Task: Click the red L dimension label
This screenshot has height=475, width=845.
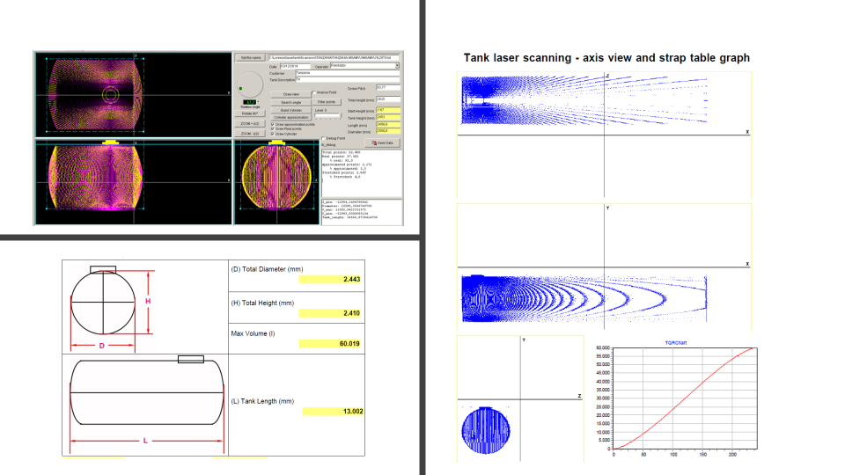Action: [x=145, y=441]
